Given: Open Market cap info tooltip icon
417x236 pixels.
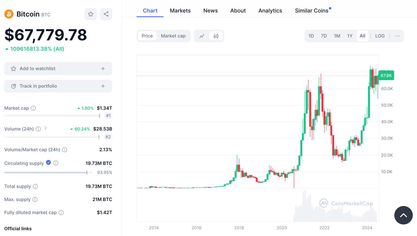Looking at the screenshot, I should (33, 108).
